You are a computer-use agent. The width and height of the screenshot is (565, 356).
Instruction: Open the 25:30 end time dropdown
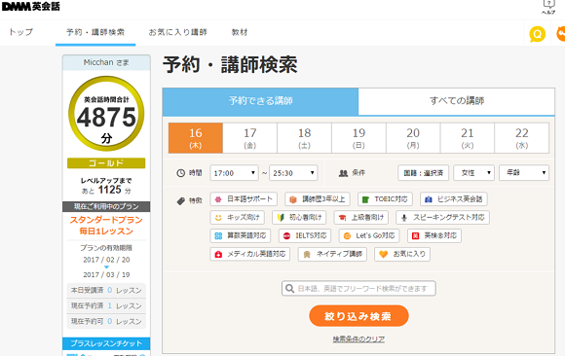point(293,173)
